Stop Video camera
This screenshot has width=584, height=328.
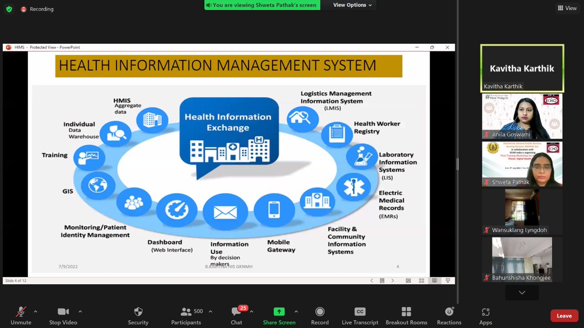coord(63,316)
